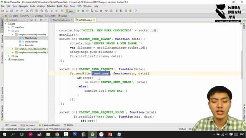
Task: Open the TODO tool window
Action: 68,125
